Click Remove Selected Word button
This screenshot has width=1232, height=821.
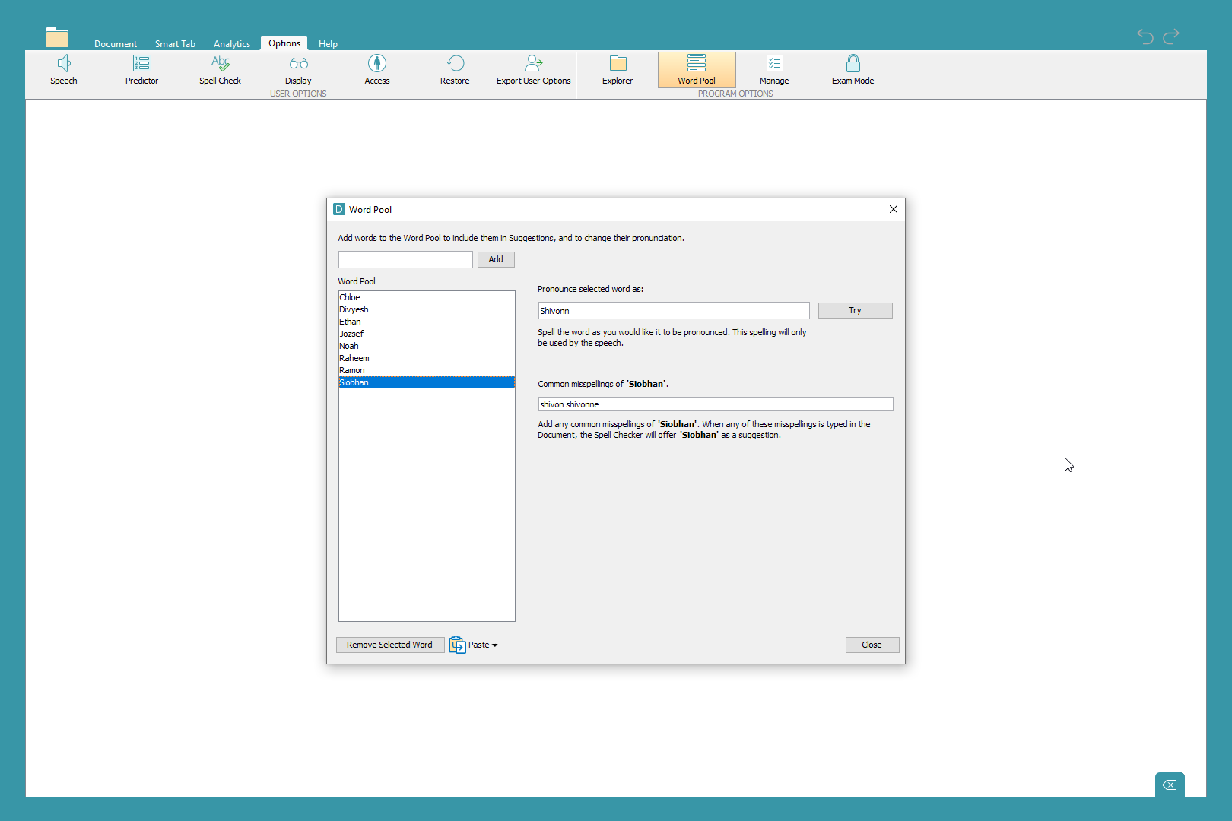(x=389, y=645)
